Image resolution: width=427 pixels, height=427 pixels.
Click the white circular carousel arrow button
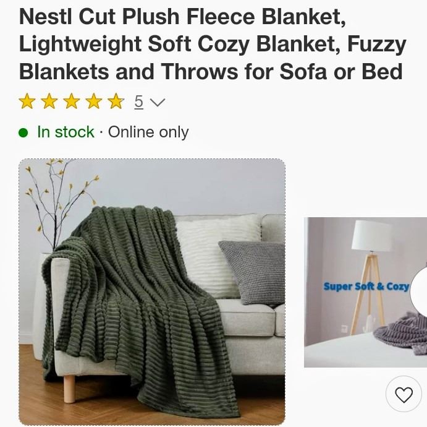coord(418,292)
